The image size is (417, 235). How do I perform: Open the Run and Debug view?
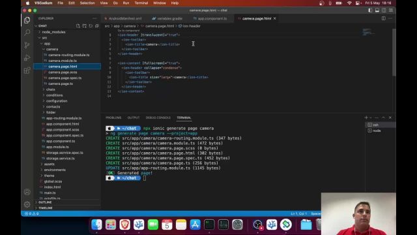(27, 57)
